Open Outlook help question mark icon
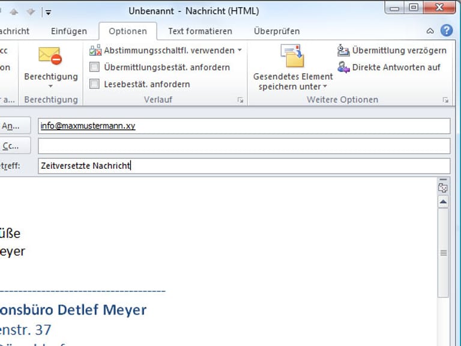Screen dimensions: 461x346 coord(447,30)
